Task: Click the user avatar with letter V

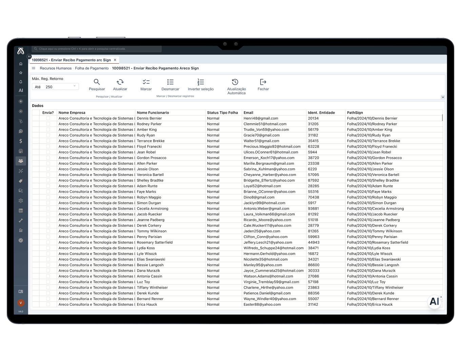Action: coord(21,303)
